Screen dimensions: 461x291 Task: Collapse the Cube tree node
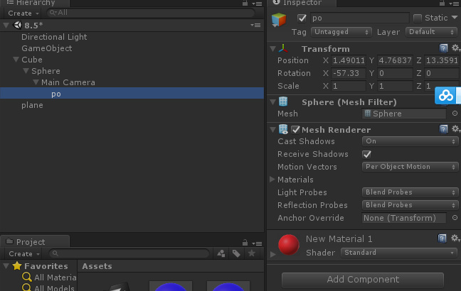click(16, 60)
